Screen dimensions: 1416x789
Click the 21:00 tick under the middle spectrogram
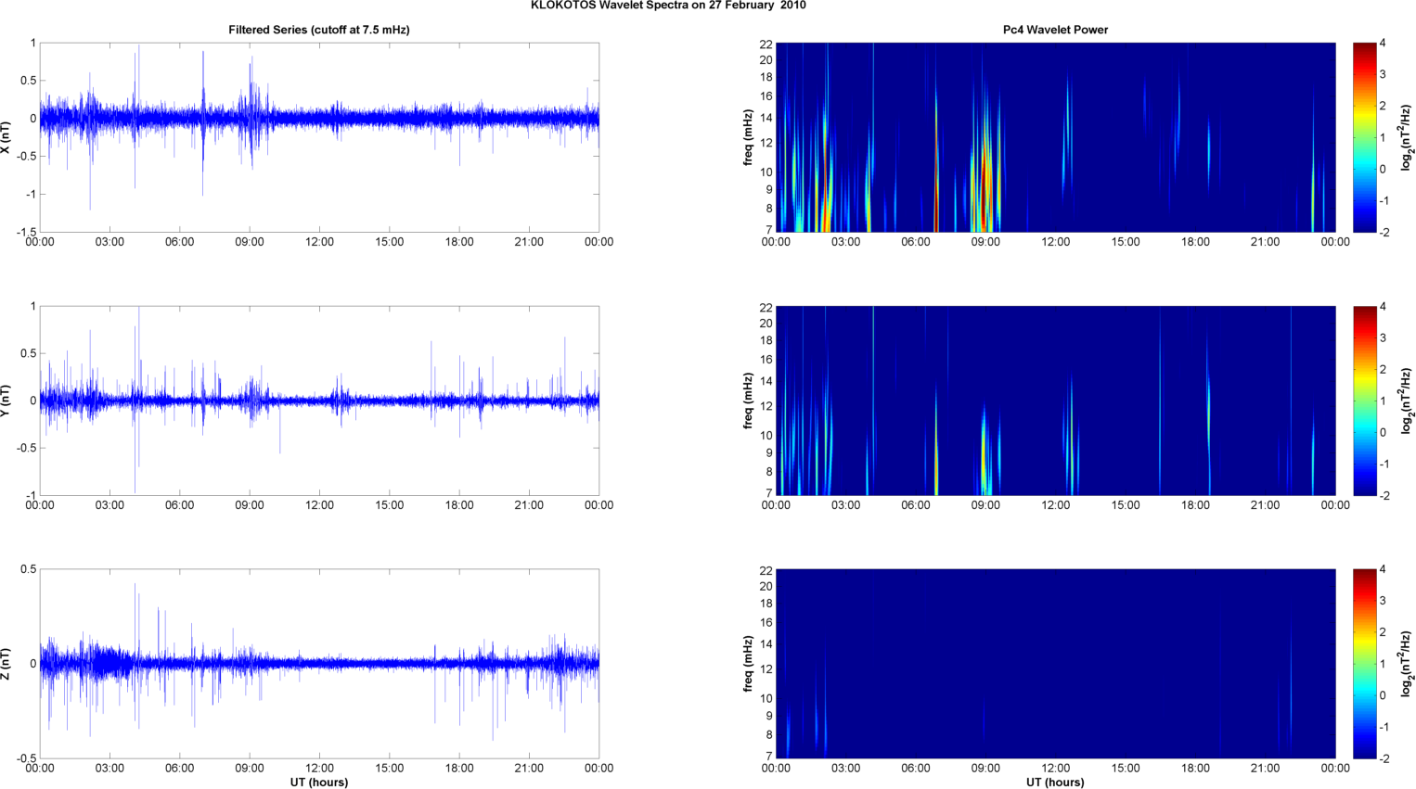click(1265, 505)
